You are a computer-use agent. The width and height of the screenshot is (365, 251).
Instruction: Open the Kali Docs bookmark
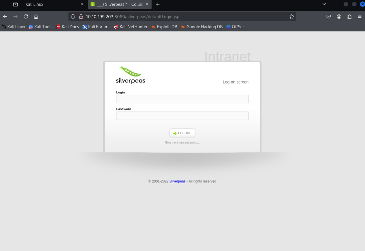(67, 27)
